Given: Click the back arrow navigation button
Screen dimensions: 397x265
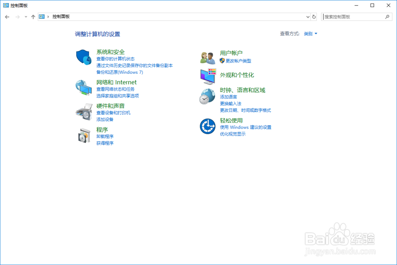Looking at the screenshot, I should pyautogui.click(x=7, y=17).
